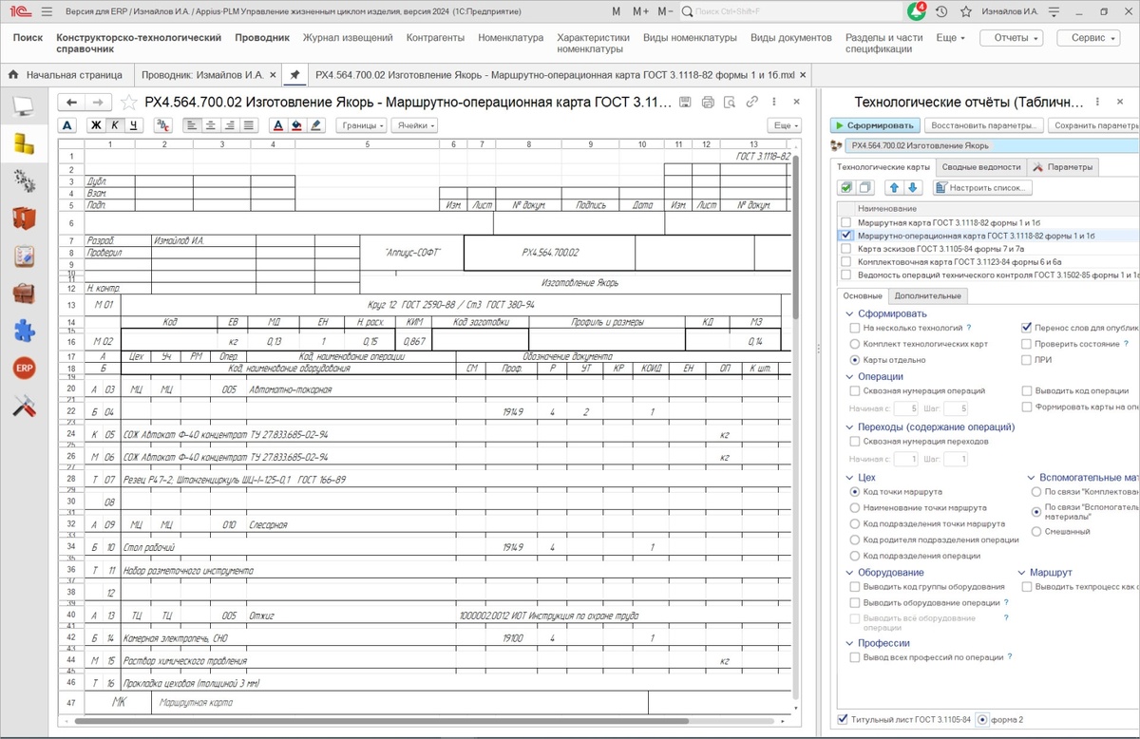Image resolution: width=1140 pixels, height=739 pixels.
Task: Select Наименование точки маршрута radio option
Action: [x=855, y=508]
